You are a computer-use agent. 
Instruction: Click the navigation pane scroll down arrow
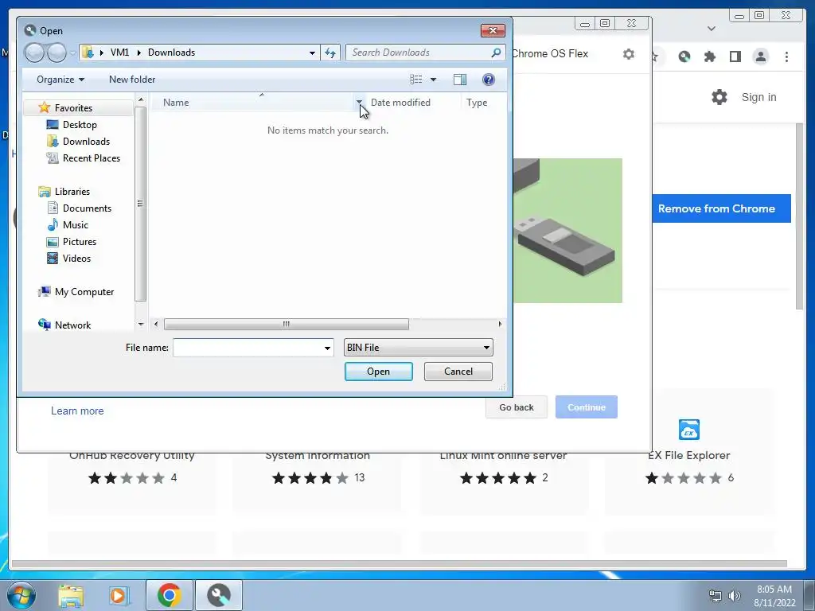click(141, 325)
